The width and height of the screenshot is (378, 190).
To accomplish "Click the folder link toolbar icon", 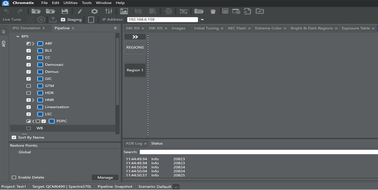I will click(199, 11).
